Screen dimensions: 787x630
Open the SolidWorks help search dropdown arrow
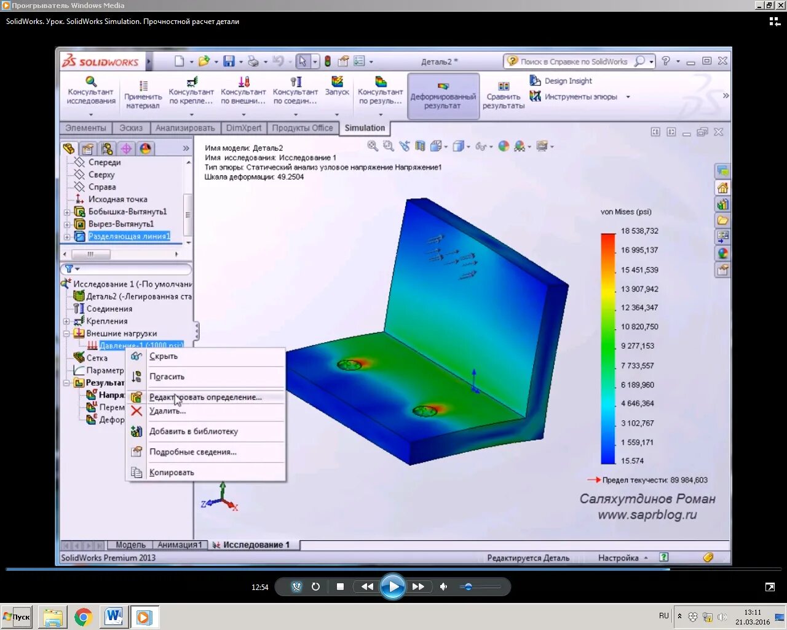651,62
